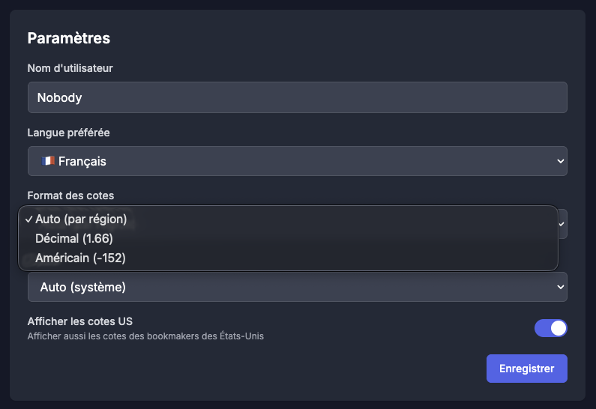The width and height of the screenshot is (596, 409).
Task: Save settings with the Enregistrer button
Action: 527,369
